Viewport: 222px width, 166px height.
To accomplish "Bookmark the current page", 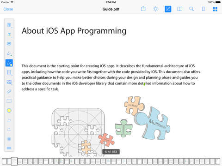I will [203, 9].
